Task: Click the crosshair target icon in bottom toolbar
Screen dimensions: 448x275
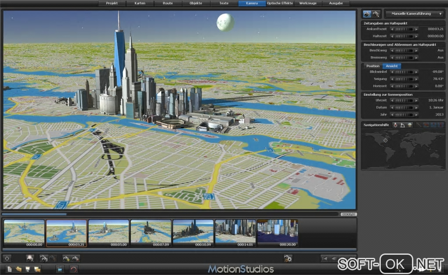Action: point(7,259)
